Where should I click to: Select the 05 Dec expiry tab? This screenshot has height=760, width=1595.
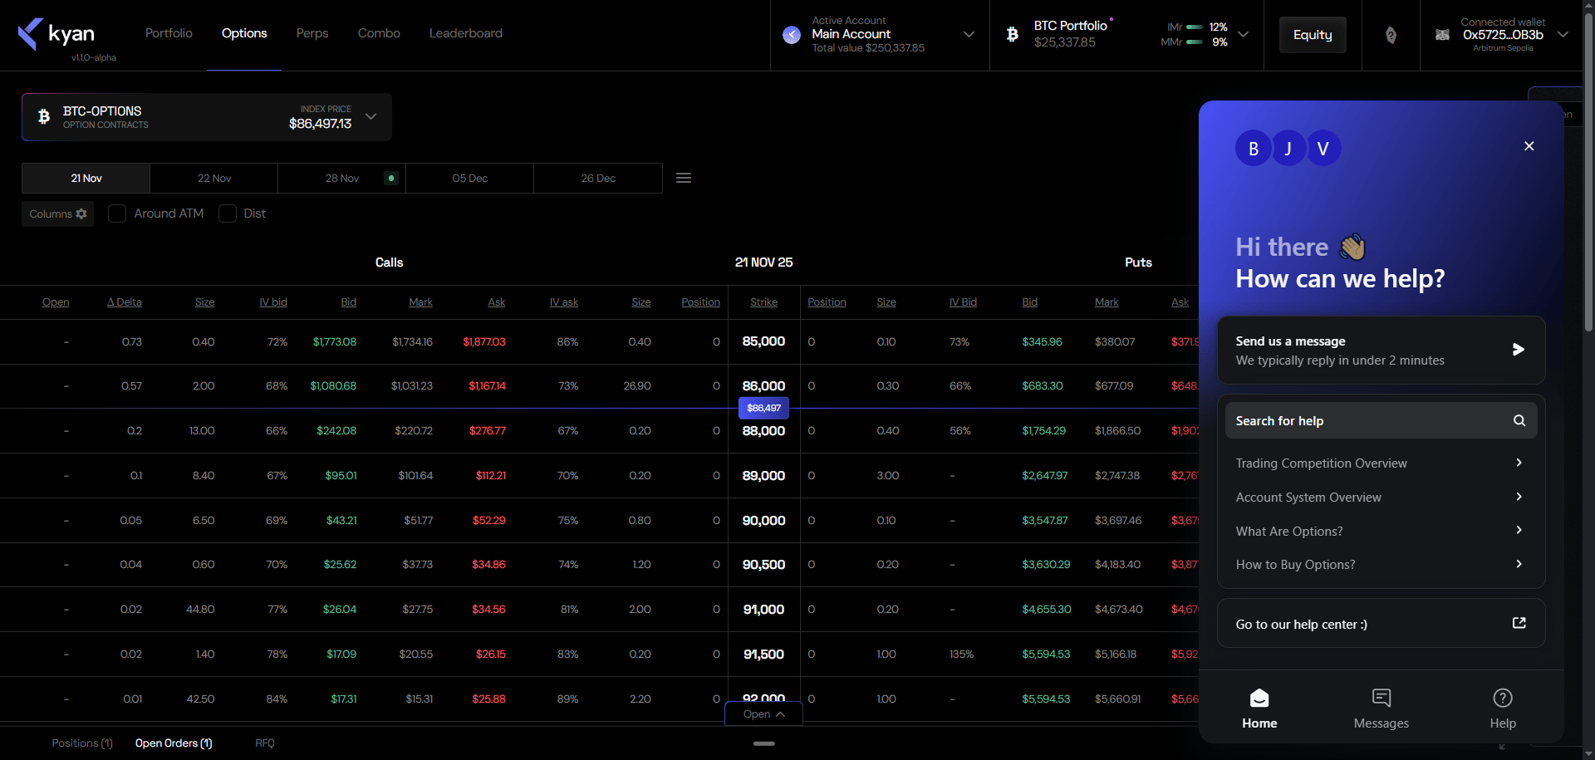click(470, 179)
